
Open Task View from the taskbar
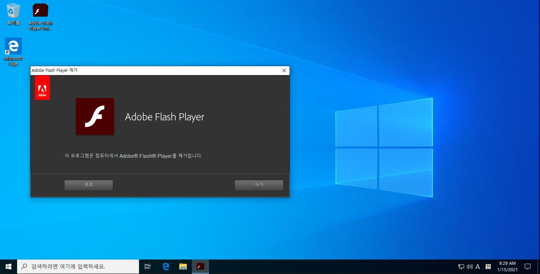(x=148, y=267)
